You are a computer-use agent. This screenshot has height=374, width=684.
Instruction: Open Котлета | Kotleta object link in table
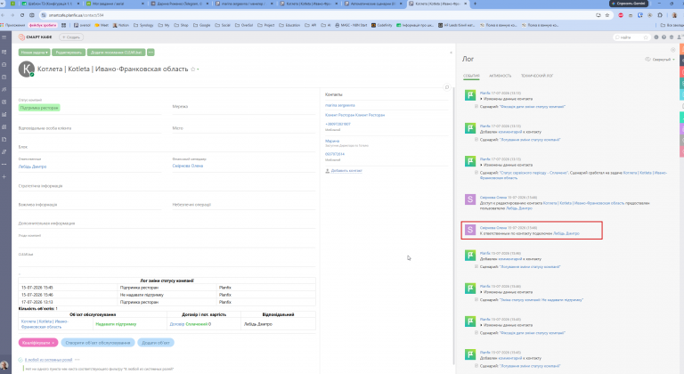pos(45,324)
